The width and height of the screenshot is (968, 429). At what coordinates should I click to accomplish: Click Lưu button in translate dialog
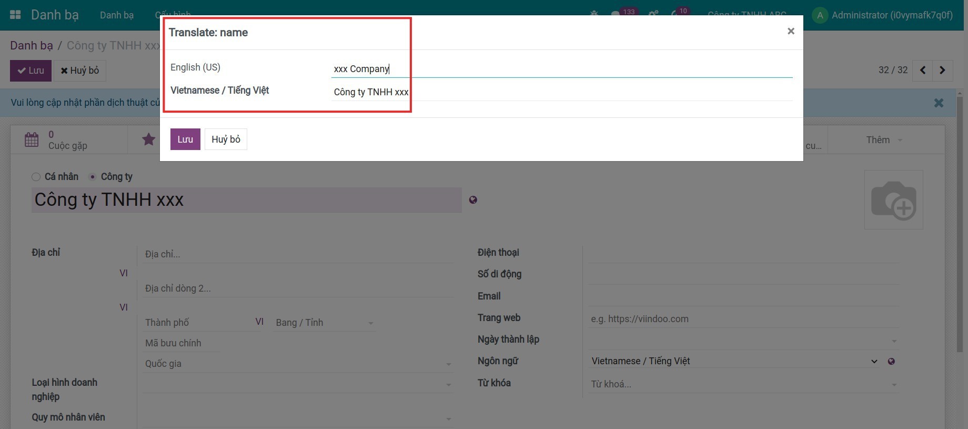tap(185, 139)
